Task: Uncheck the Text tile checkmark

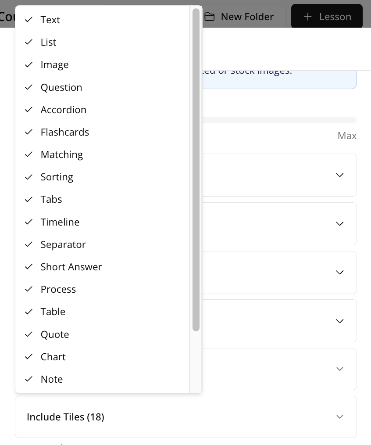Action: pyautogui.click(x=29, y=20)
